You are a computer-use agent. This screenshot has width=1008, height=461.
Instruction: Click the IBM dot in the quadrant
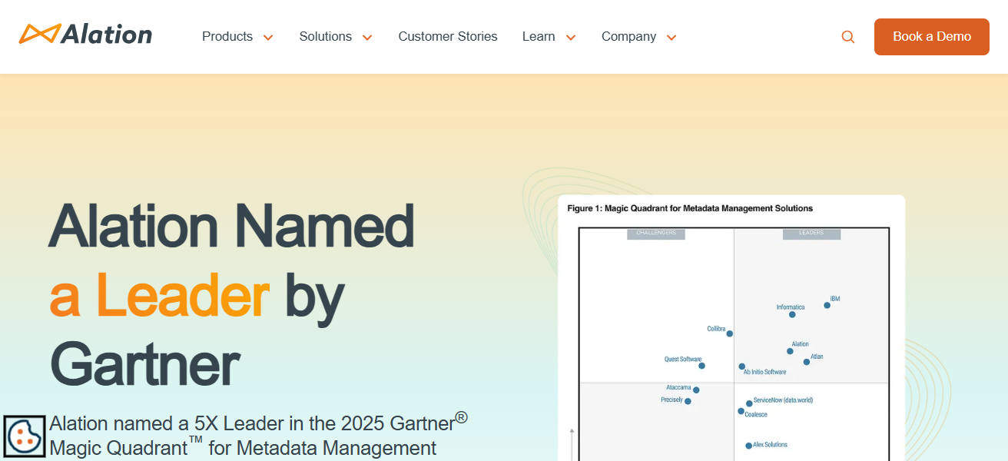[827, 305]
